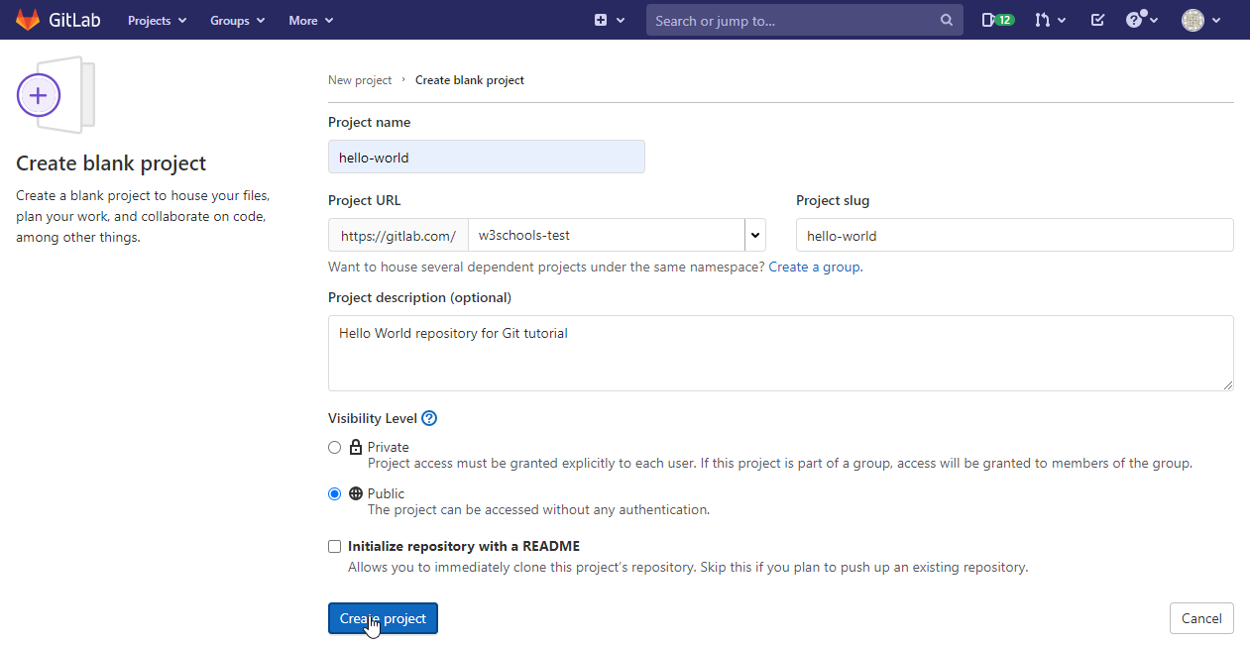Open the issues icon with 12 badge

point(997,20)
